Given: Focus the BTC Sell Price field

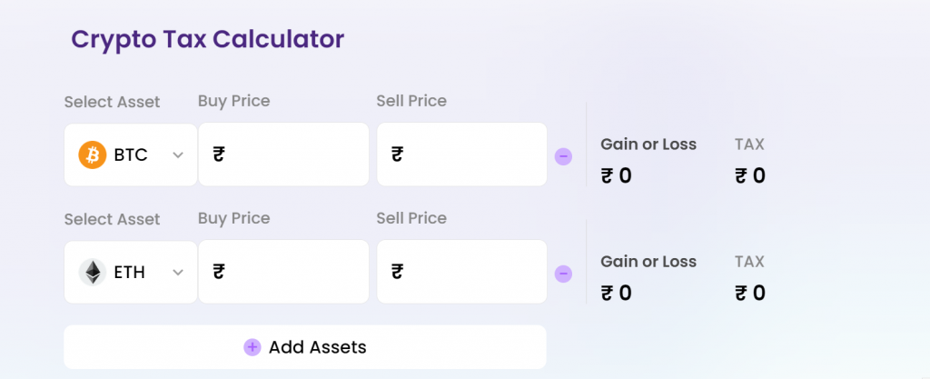Looking at the screenshot, I should [462, 155].
